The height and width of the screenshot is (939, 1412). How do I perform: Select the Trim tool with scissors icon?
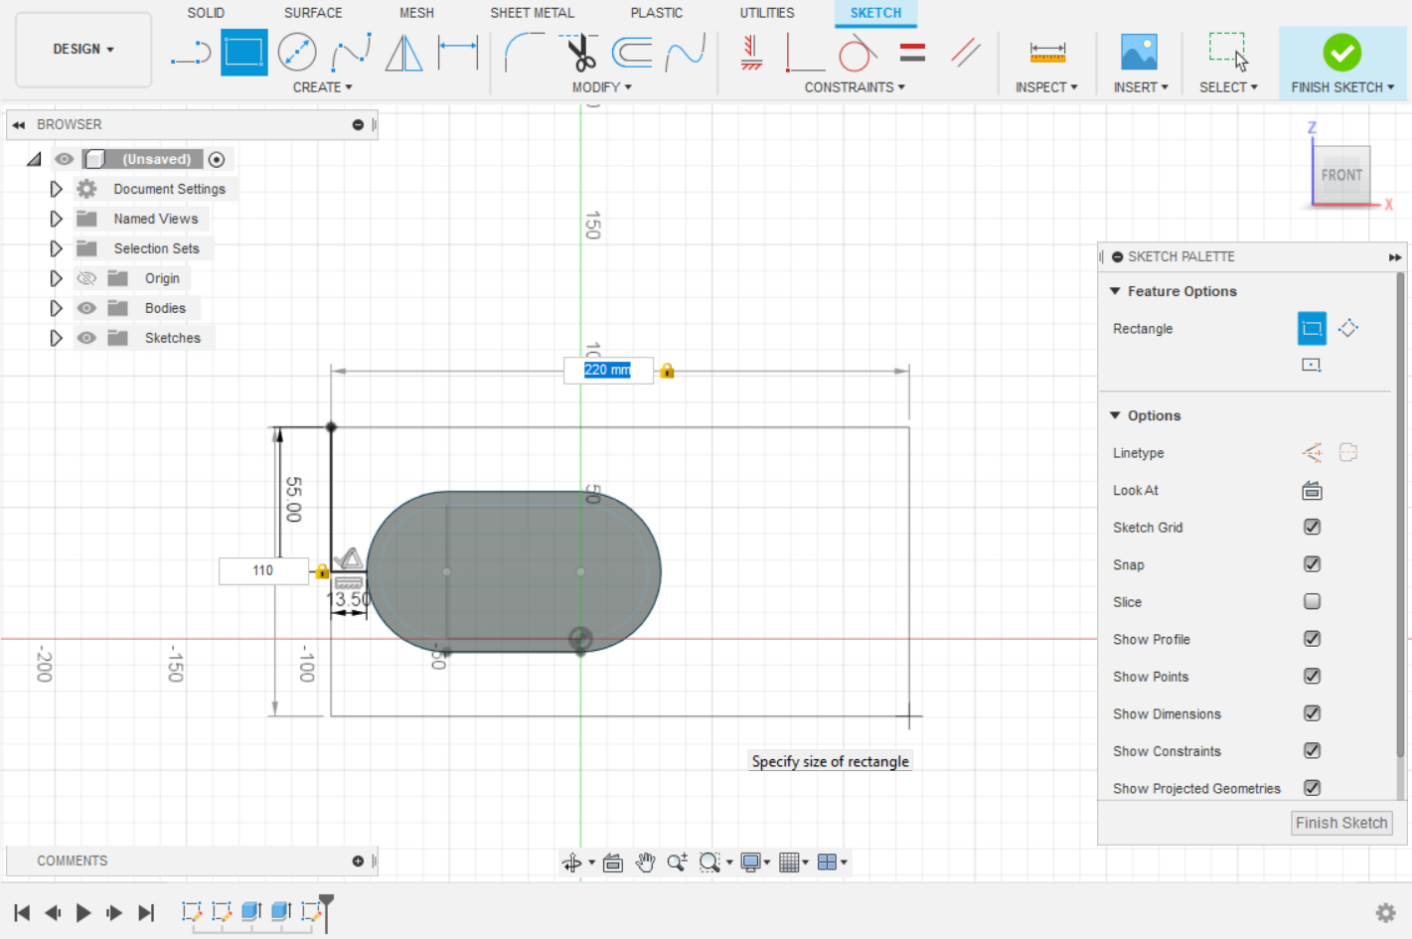pyautogui.click(x=579, y=52)
